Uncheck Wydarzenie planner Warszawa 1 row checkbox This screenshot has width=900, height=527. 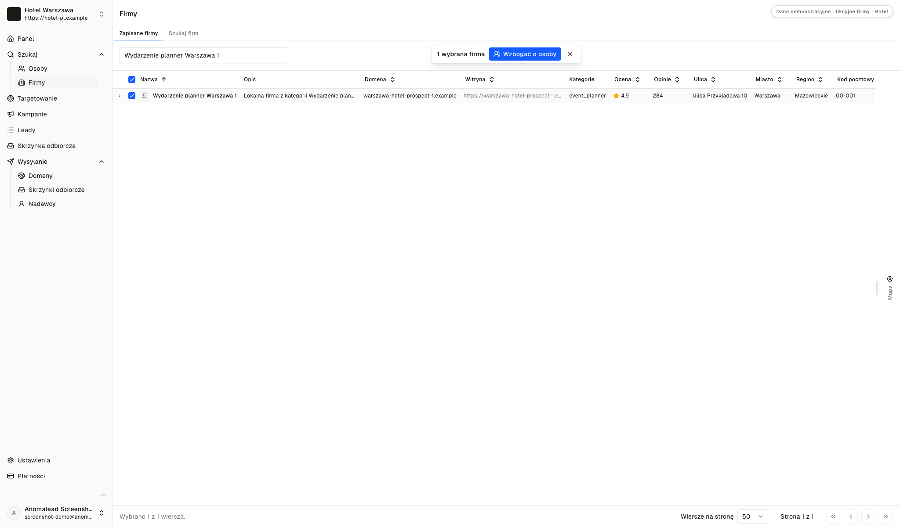coord(132,96)
